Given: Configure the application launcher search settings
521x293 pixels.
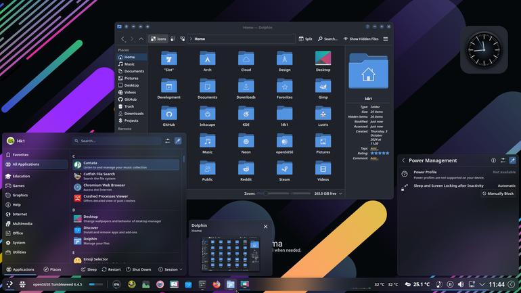Looking at the screenshot, I should coord(168,141).
